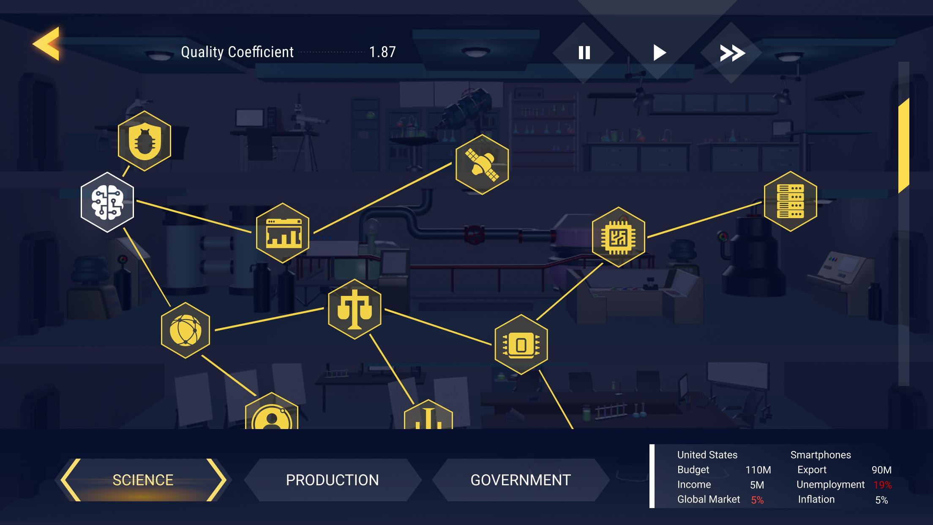Viewport: 933px width, 525px height.
Task: Open the microchip hardware research node
Action: pyautogui.click(x=521, y=345)
